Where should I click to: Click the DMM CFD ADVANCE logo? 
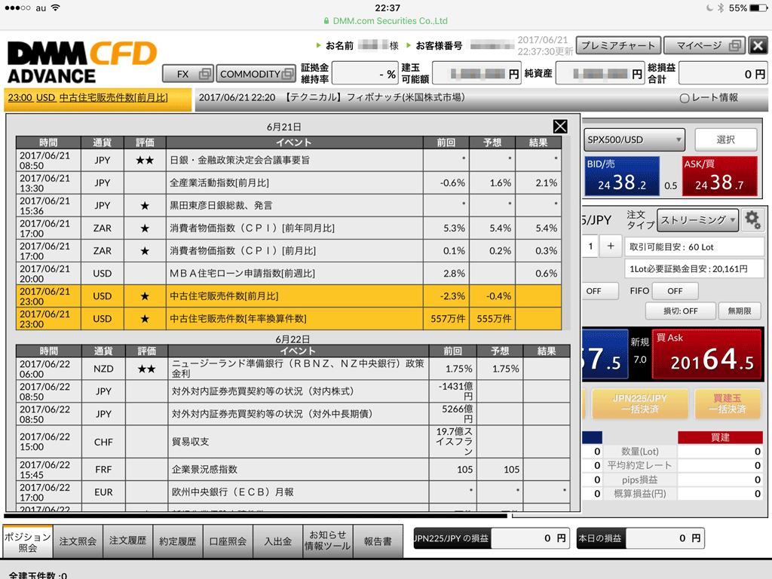tap(81, 63)
